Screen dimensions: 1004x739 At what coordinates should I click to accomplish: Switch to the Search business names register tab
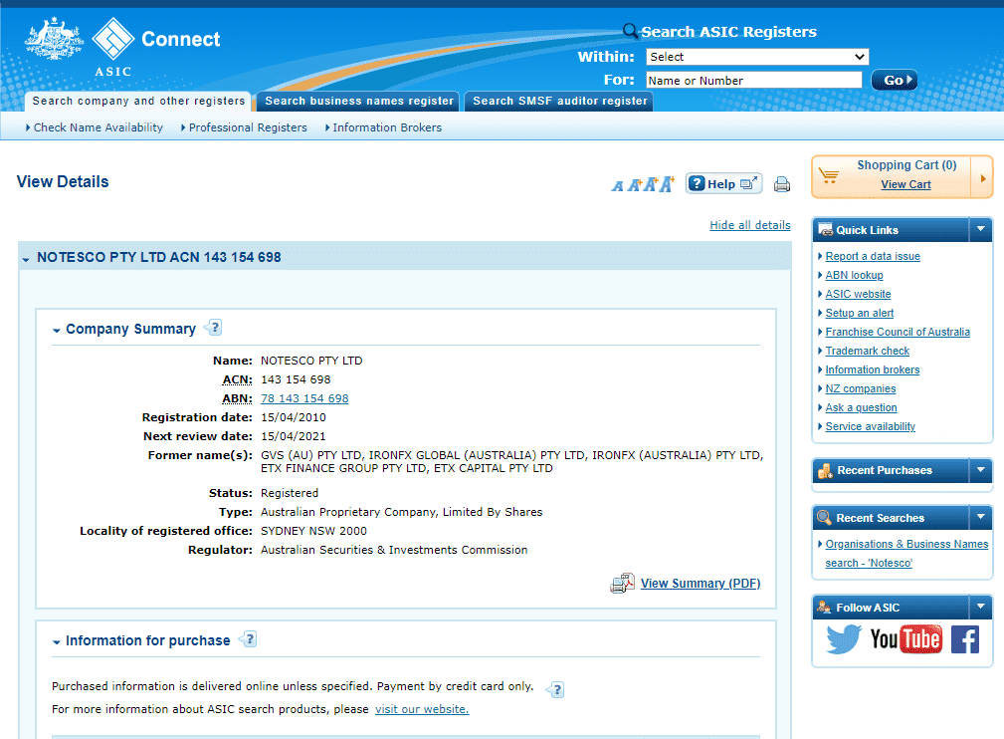point(357,101)
